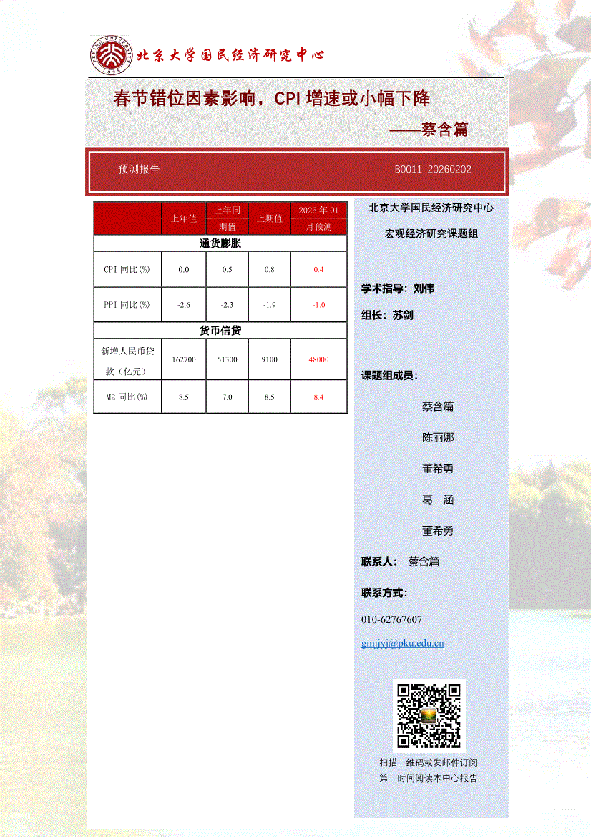
Task: Click the CPI 同比(%) row label
Action: 127,270
